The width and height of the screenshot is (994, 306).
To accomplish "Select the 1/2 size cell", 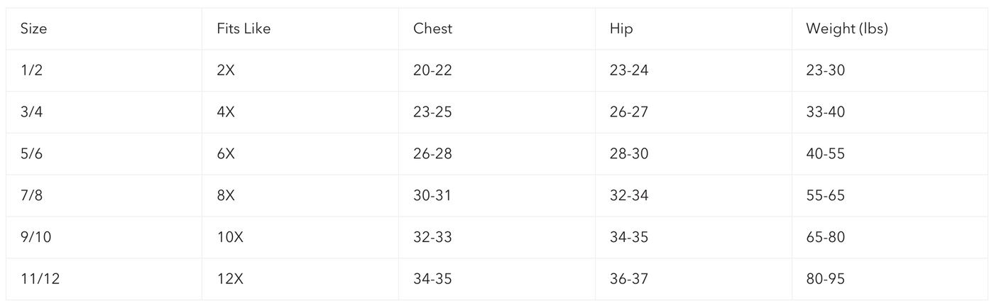I will (x=33, y=70).
